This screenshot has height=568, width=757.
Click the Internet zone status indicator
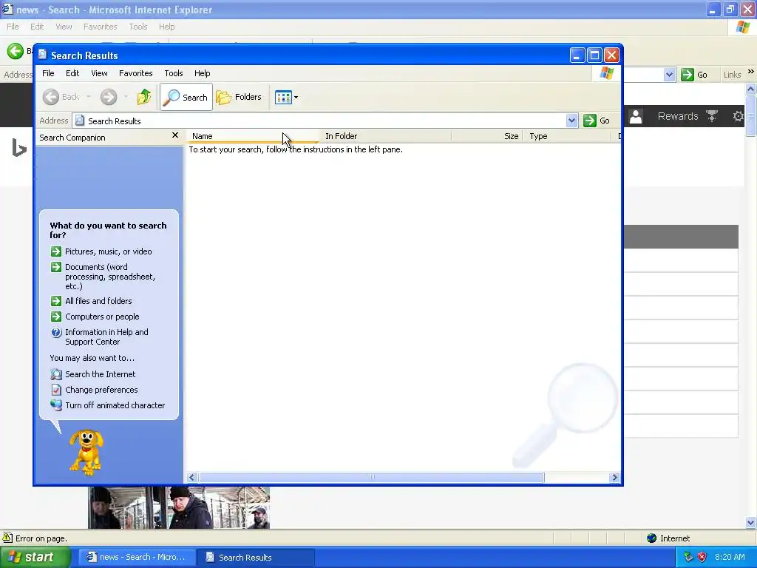pyautogui.click(x=668, y=538)
